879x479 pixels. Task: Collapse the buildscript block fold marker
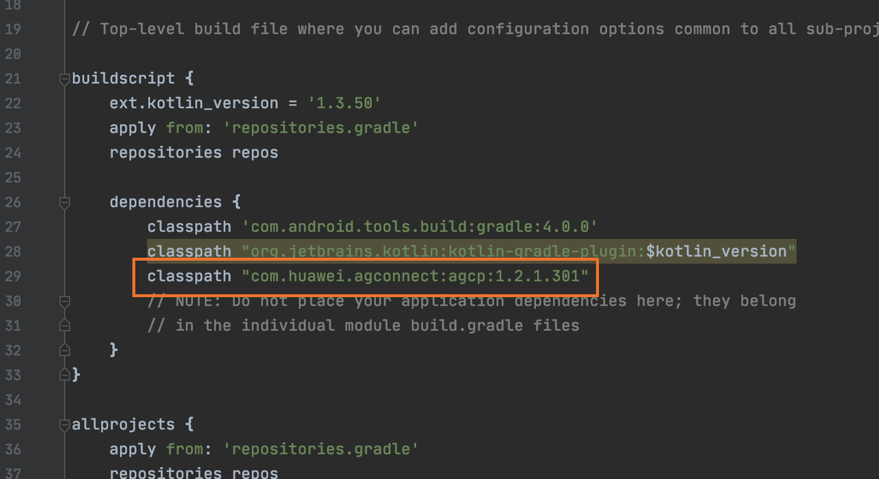(65, 79)
